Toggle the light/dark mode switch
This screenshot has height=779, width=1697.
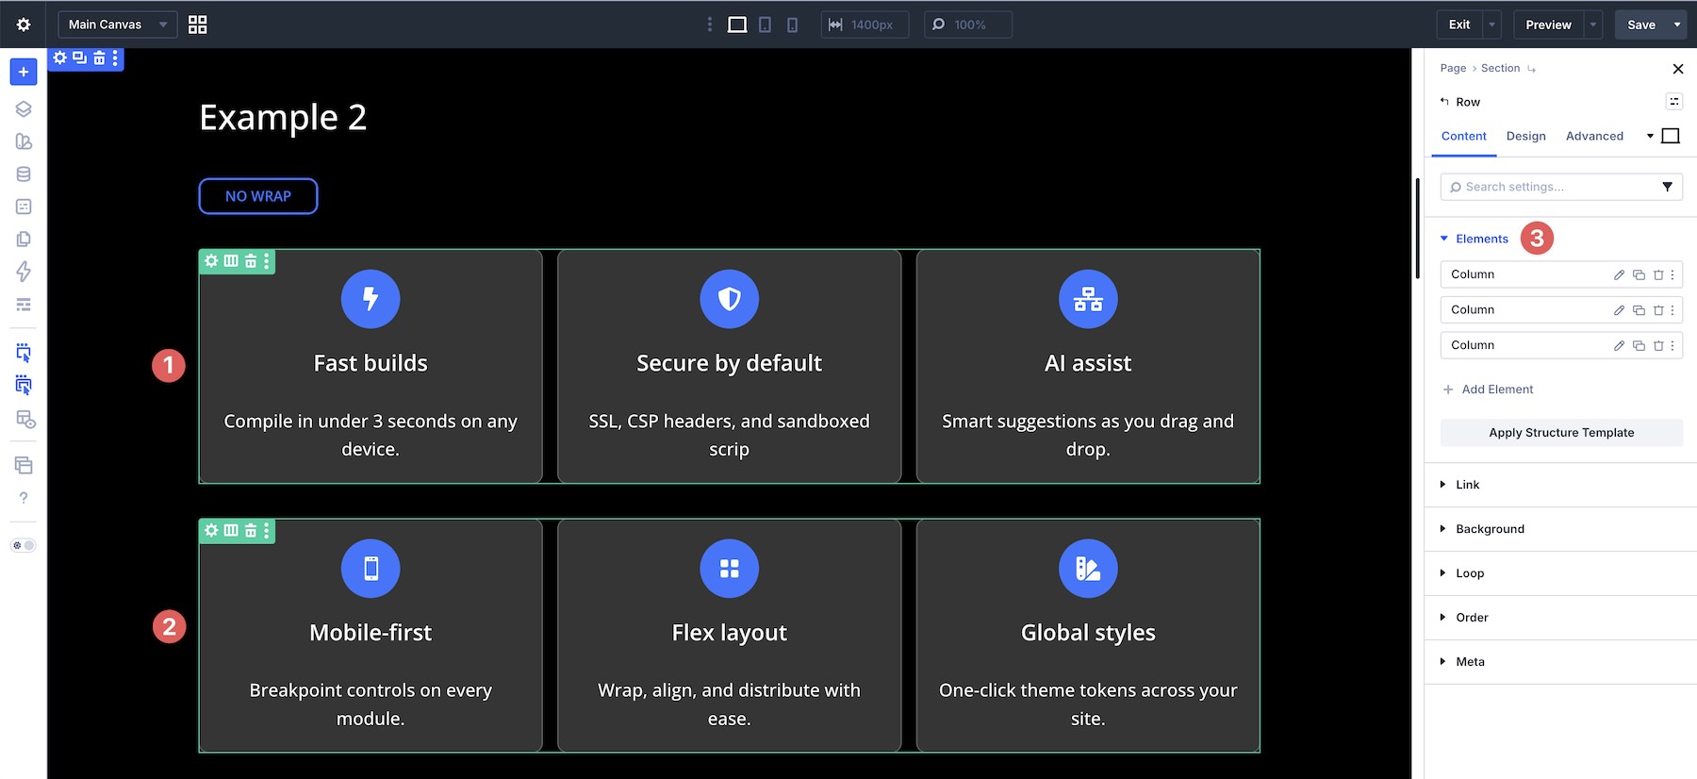[x=24, y=545]
